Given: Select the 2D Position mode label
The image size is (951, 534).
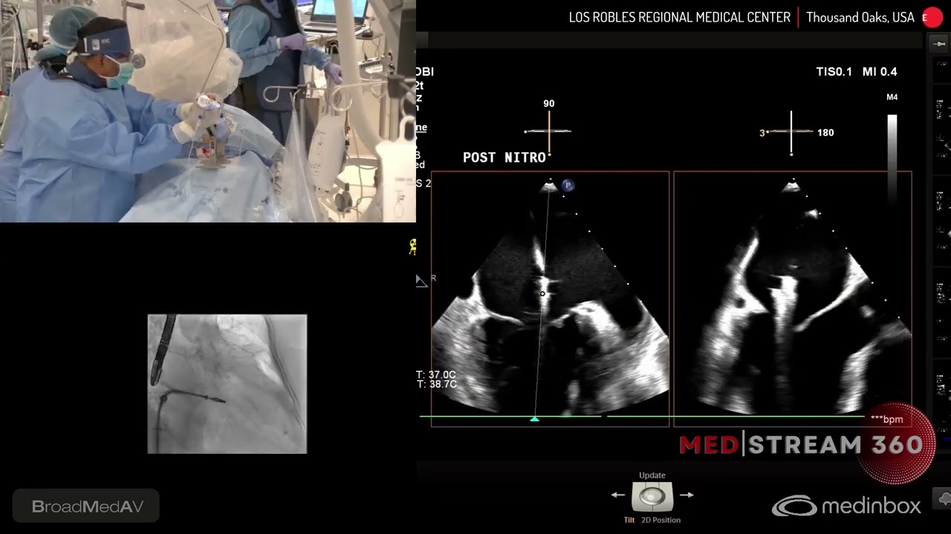Looking at the screenshot, I should point(660,520).
